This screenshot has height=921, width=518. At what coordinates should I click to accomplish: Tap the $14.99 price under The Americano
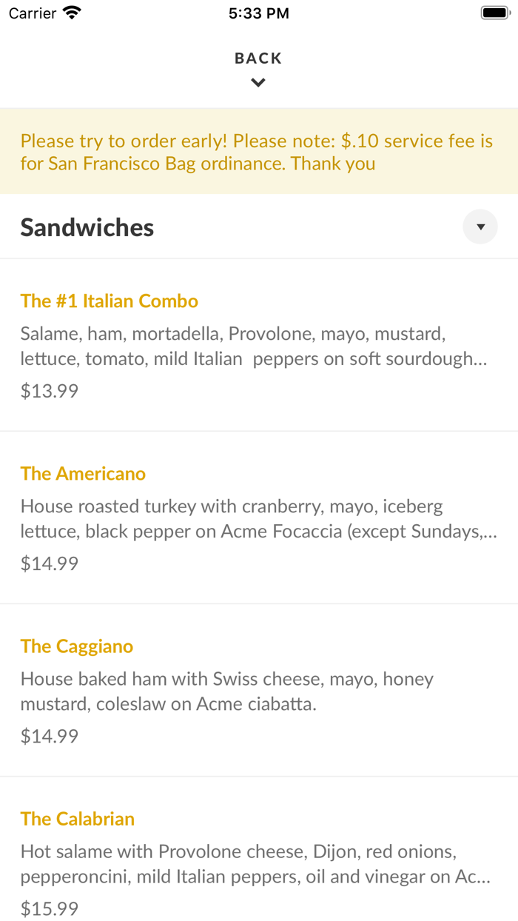pos(49,563)
